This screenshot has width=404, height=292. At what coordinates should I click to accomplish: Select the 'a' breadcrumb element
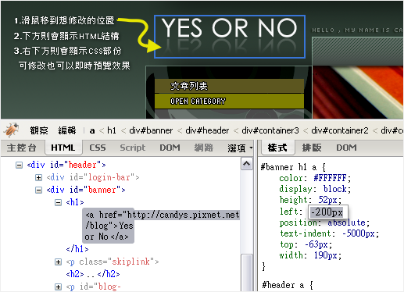tap(92, 130)
